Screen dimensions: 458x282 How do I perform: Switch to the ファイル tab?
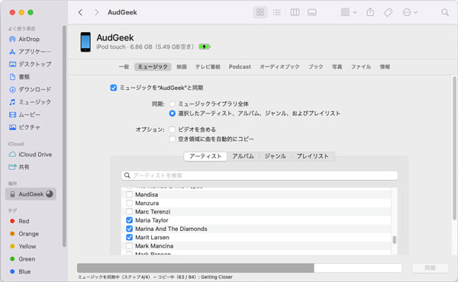pyautogui.click(x=361, y=67)
